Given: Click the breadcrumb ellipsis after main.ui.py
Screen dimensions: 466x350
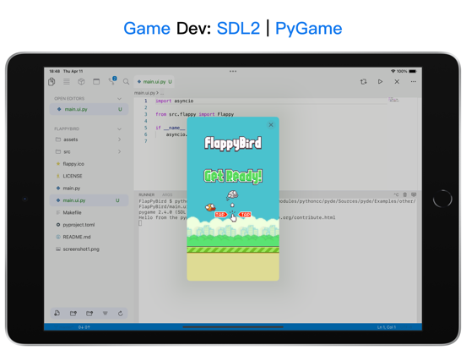Looking at the screenshot, I should (162, 93).
